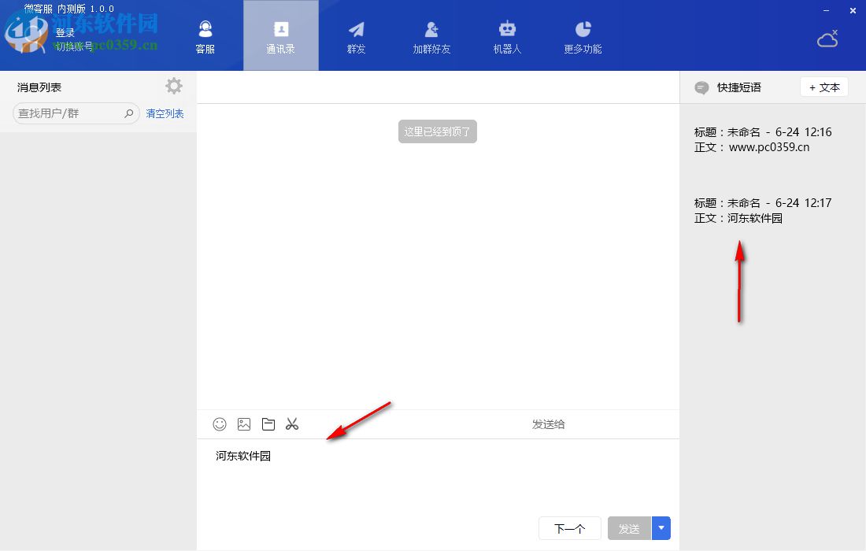Switch to the 通讯录 tab

(280, 35)
